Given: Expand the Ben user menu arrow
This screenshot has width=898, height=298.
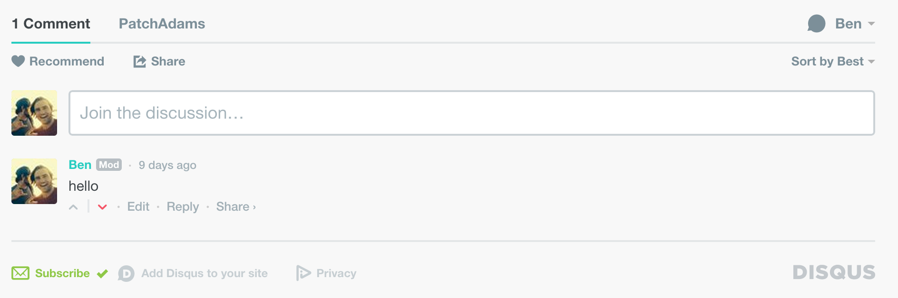Looking at the screenshot, I should click(871, 24).
